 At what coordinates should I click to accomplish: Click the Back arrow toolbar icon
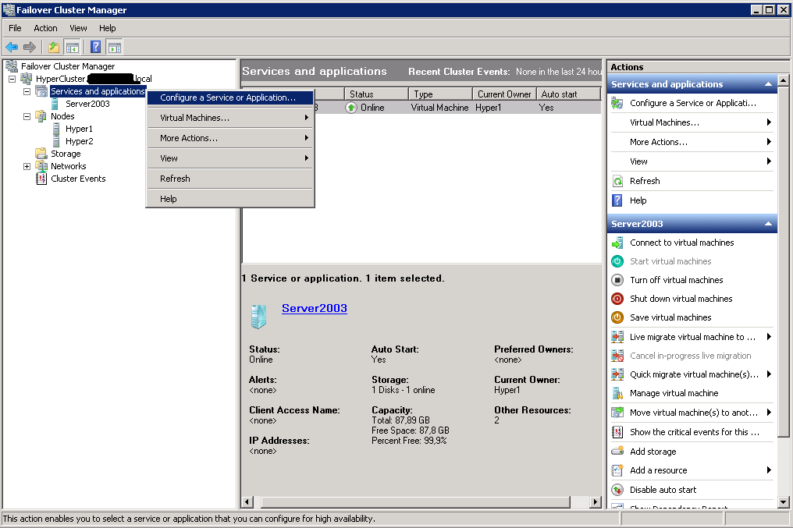click(x=12, y=47)
